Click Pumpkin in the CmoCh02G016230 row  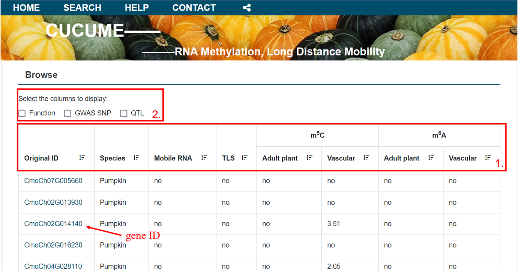[113, 245]
